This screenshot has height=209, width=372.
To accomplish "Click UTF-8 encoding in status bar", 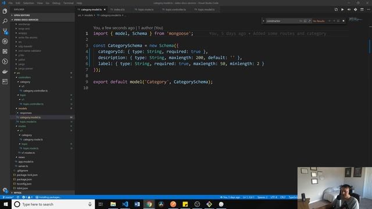I will [x=274, y=197].
